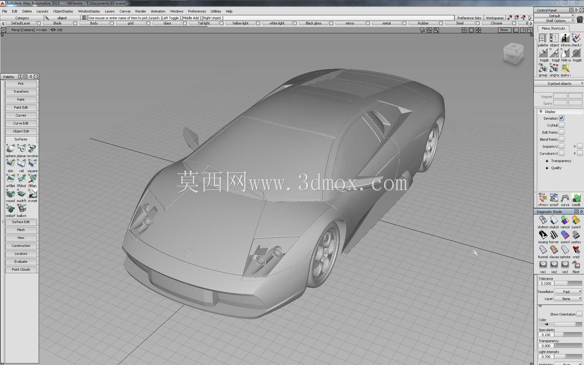584x365 pixels.
Task: Open the Category selector in layer bar
Action: (22, 18)
